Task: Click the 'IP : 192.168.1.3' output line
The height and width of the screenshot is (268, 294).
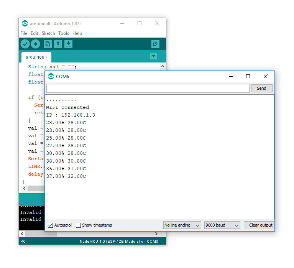Action: [x=71, y=115]
